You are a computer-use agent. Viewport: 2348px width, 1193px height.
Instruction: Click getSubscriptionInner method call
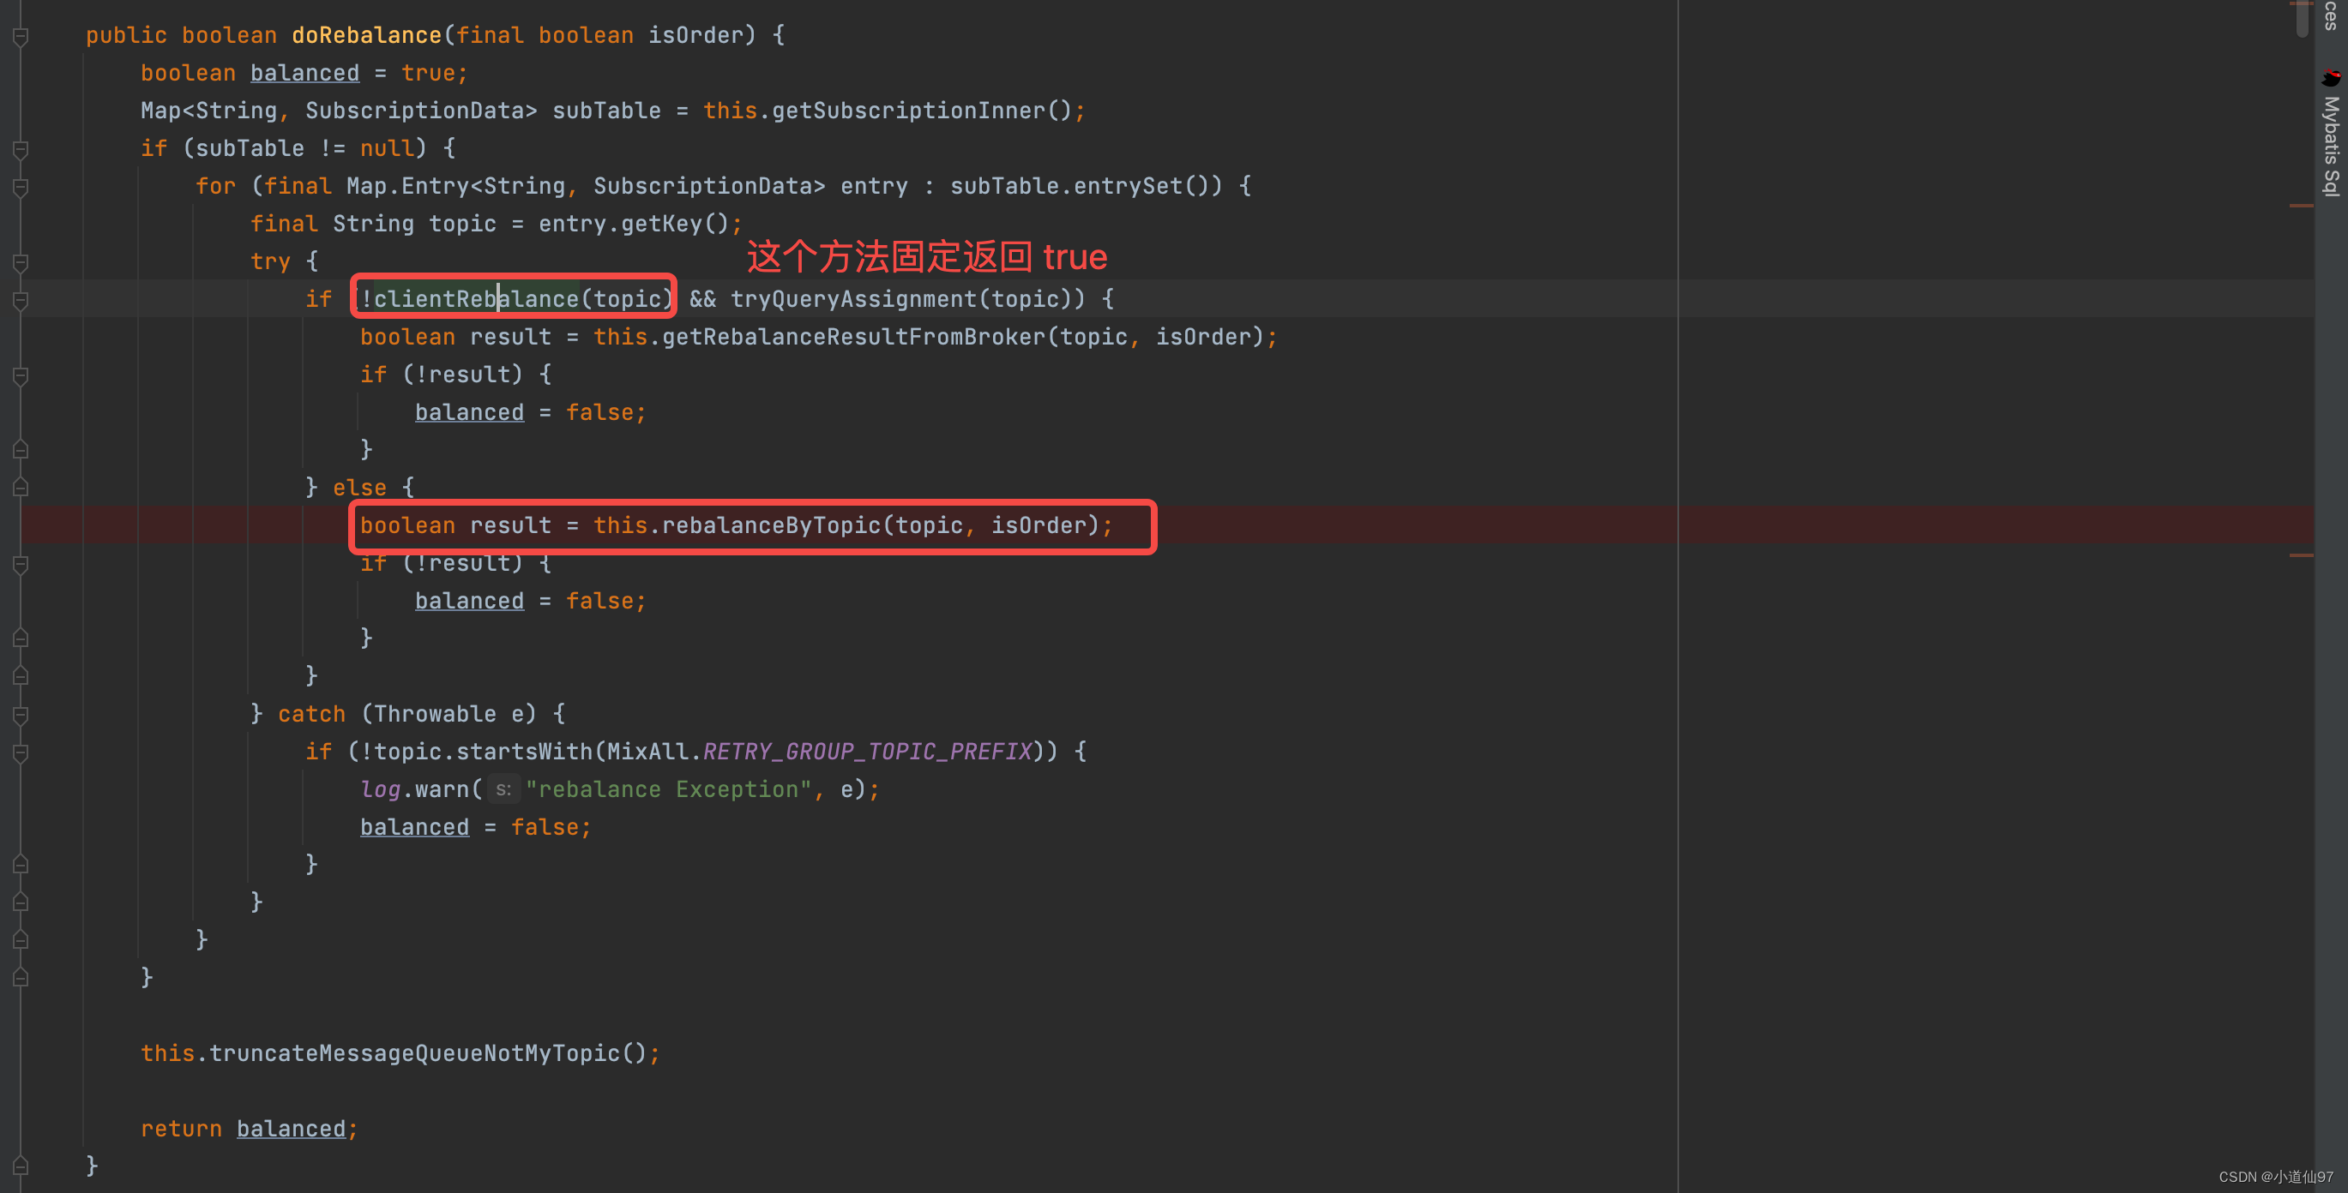coord(909,111)
